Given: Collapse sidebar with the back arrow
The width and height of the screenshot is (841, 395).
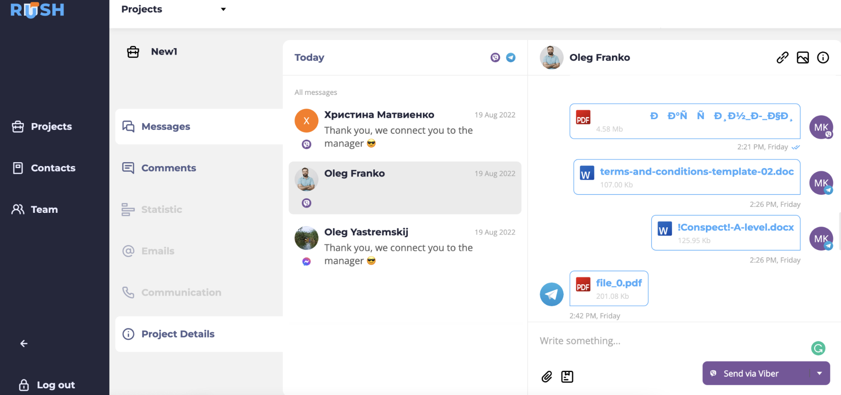Looking at the screenshot, I should coord(24,343).
